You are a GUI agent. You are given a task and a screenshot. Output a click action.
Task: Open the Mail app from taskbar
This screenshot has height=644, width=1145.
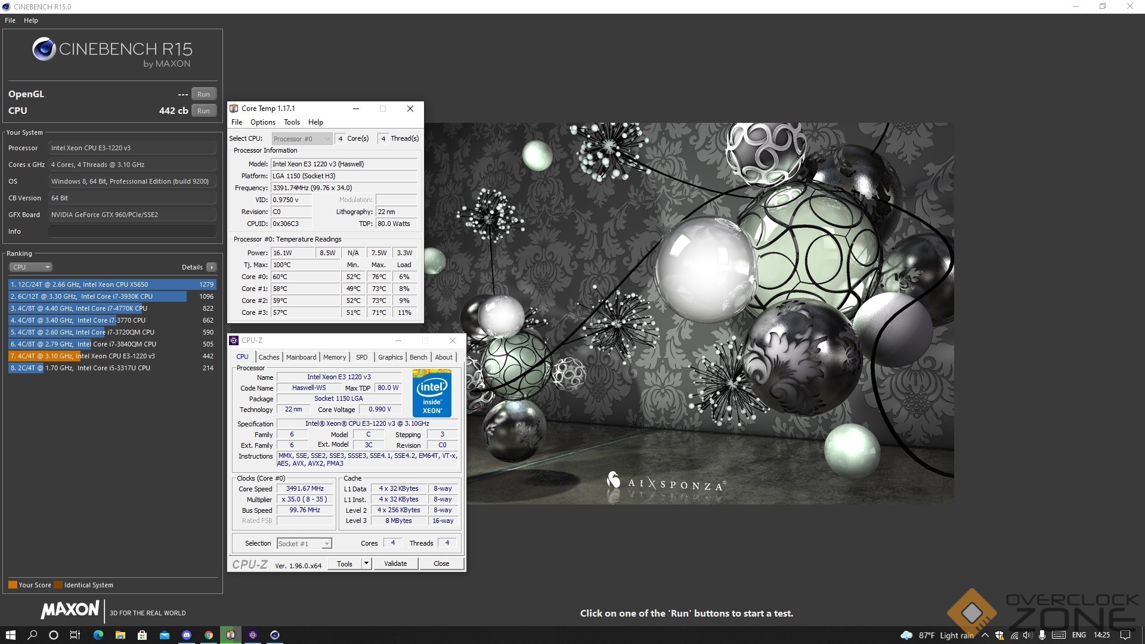[x=164, y=635]
